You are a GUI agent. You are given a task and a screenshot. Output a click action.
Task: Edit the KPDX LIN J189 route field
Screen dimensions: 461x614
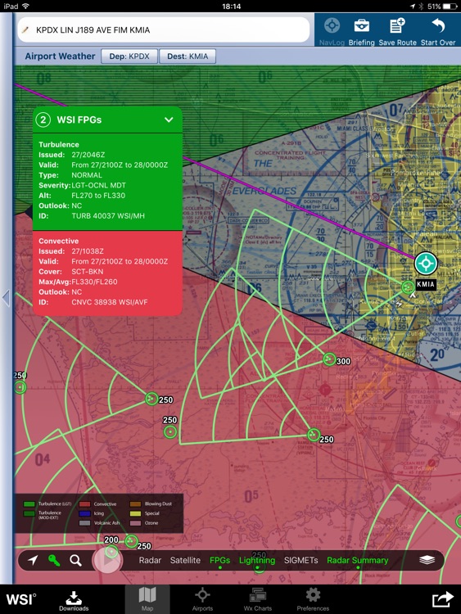163,29
